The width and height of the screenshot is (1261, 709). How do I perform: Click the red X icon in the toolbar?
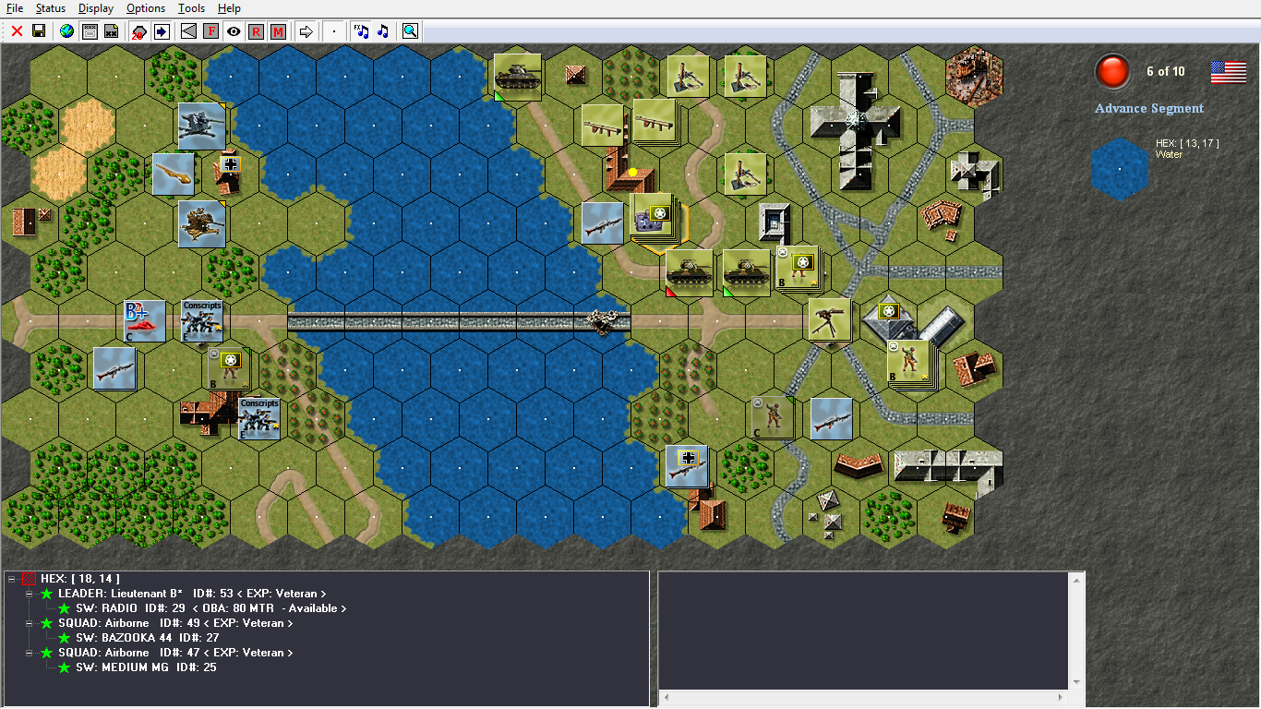[x=17, y=31]
